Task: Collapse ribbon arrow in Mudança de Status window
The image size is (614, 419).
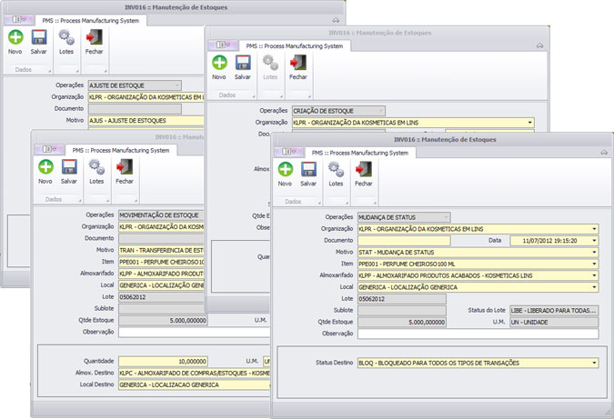Action: click(604, 152)
